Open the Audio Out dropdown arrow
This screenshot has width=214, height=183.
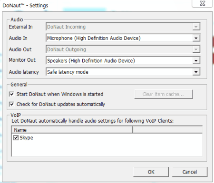click(x=196, y=49)
